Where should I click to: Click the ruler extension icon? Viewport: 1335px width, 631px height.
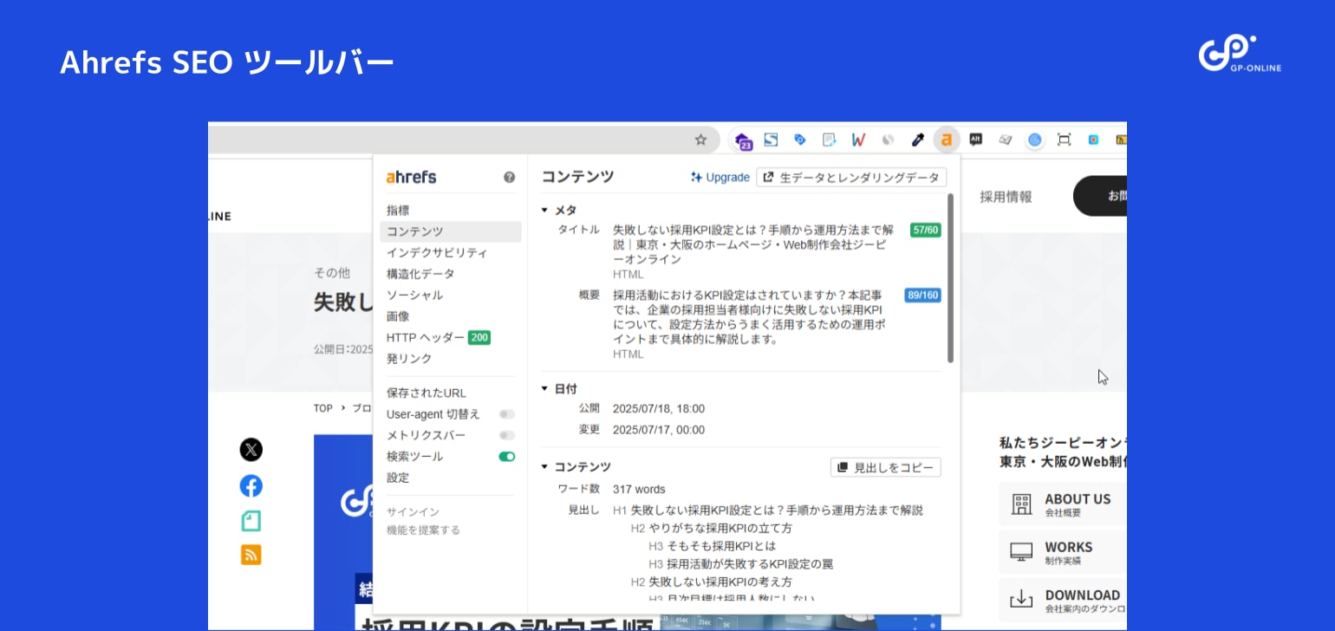(1006, 140)
